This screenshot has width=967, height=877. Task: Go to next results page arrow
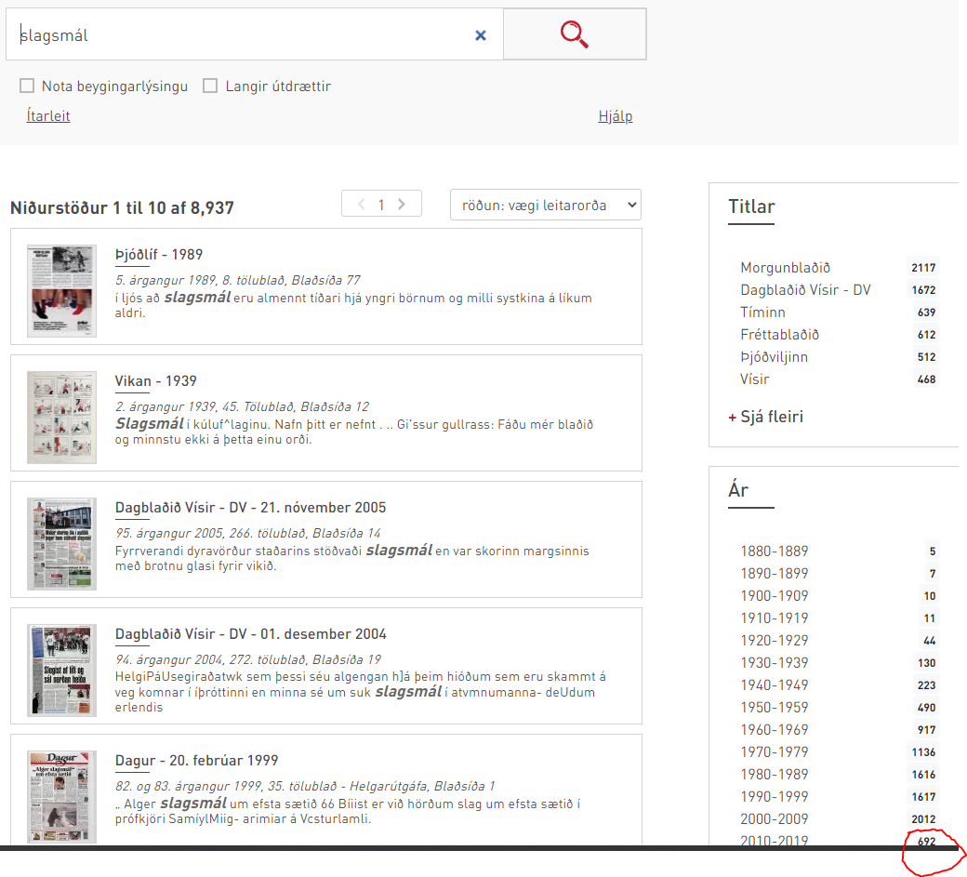click(x=402, y=205)
